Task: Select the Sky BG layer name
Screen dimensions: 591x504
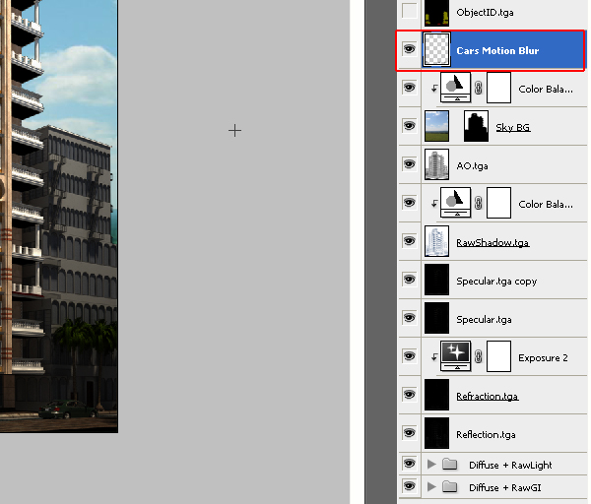Action: [x=513, y=127]
